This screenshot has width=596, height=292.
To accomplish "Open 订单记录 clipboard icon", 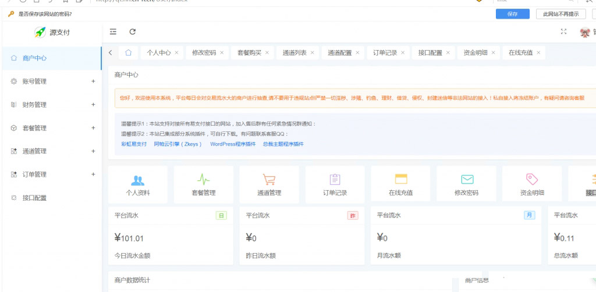I will [335, 180].
